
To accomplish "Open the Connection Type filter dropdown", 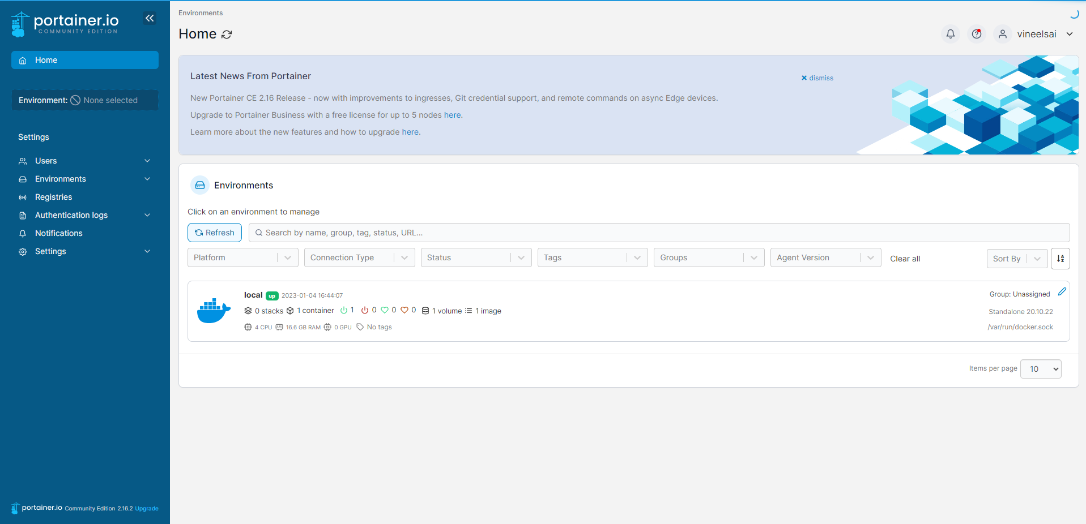I will [x=359, y=257].
